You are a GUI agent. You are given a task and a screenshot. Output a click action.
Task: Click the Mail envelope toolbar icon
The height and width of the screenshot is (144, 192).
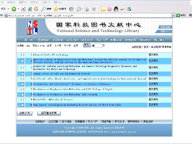coord(79,9)
